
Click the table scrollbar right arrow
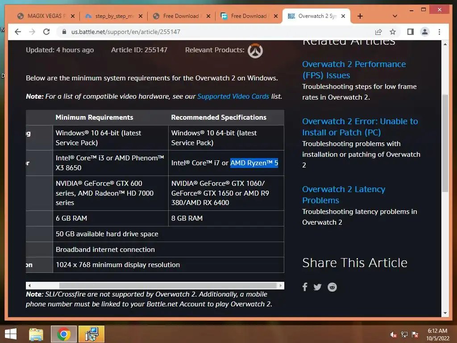tap(281, 285)
